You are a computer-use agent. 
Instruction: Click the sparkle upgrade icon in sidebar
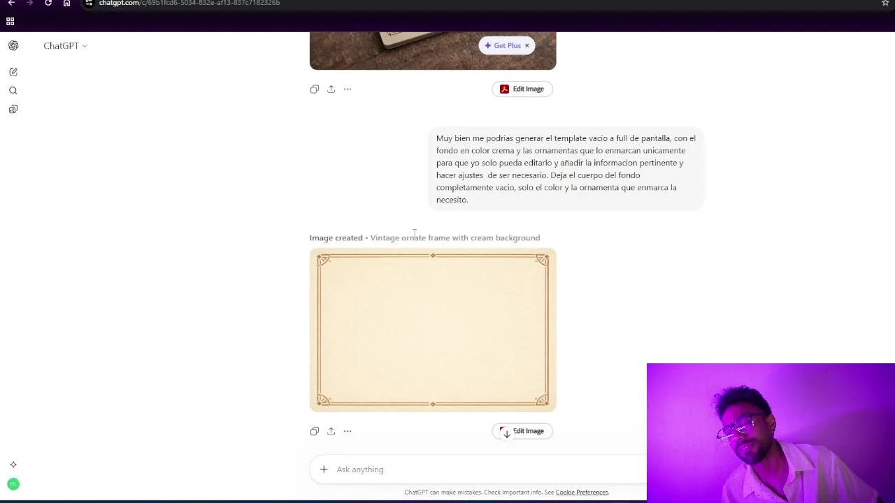click(x=13, y=465)
